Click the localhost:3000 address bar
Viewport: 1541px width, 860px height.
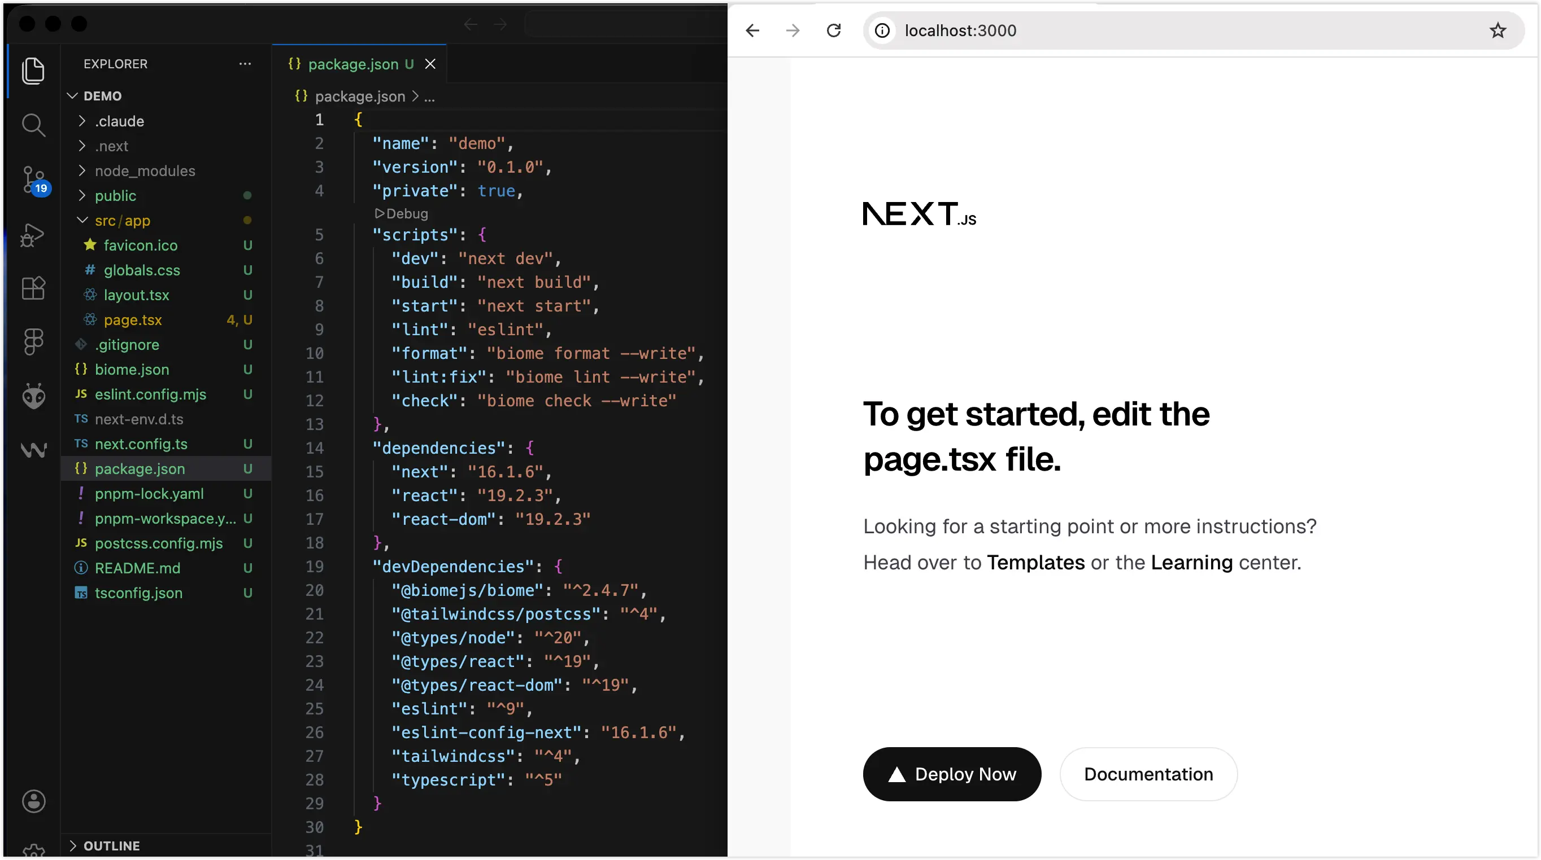tap(1137, 30)
